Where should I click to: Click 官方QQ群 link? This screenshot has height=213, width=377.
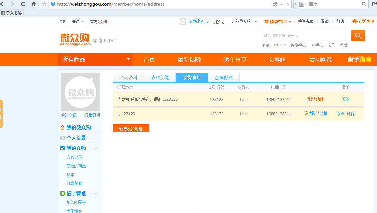pyautogui.click(x=99, y=22)
